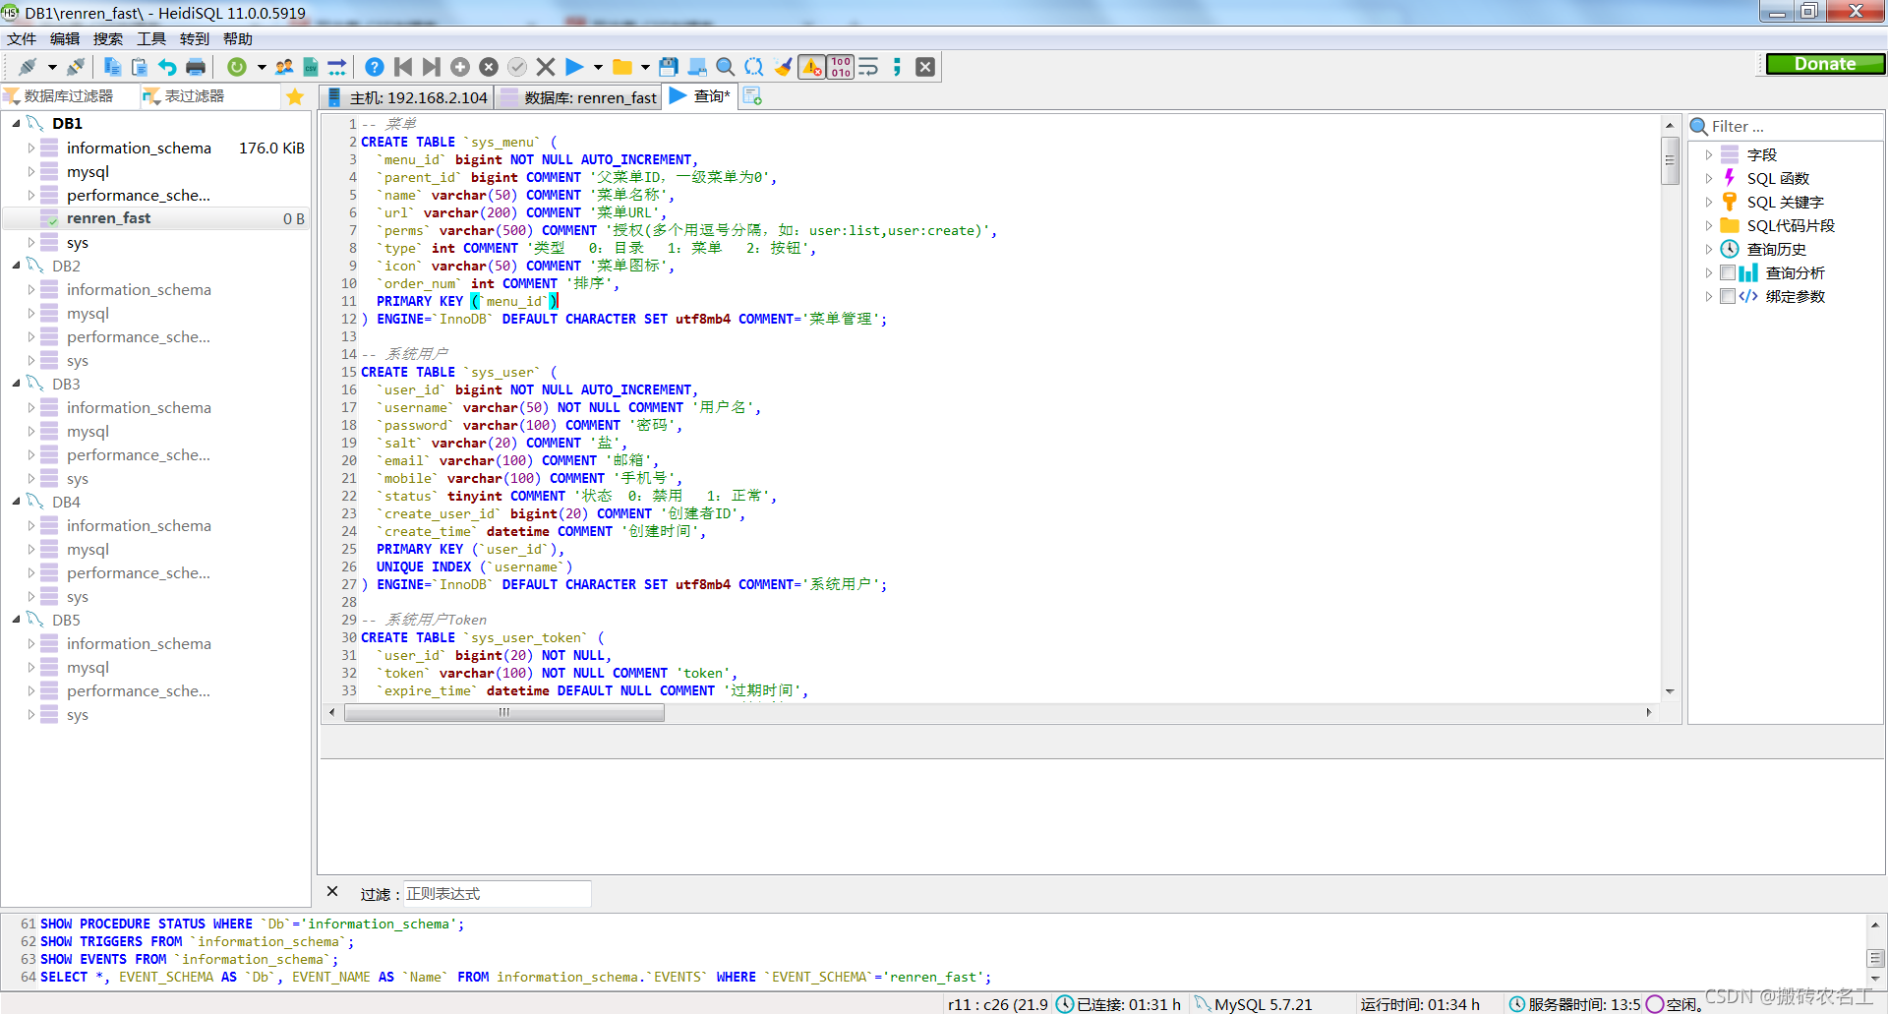Load SQL file with the yellow folder icon
1888x1014 pixels.
(622, 67)
